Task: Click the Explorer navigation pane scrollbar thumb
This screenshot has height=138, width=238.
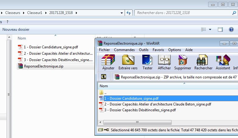Action: point(9,89)
